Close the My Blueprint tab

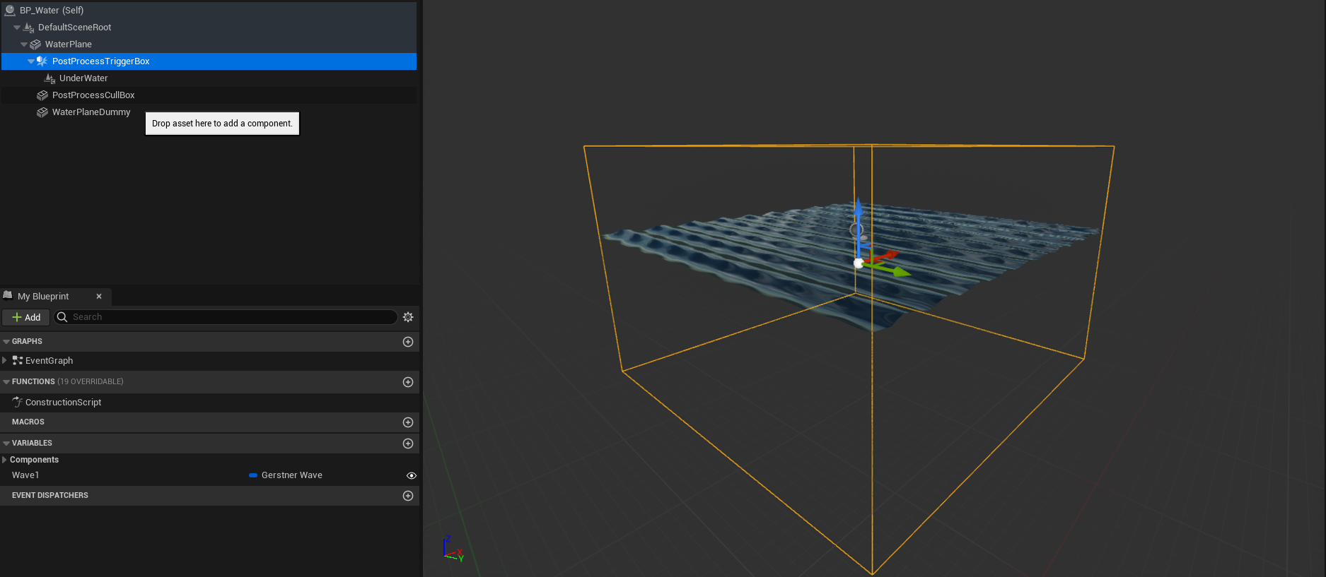[x=99, y=297]
